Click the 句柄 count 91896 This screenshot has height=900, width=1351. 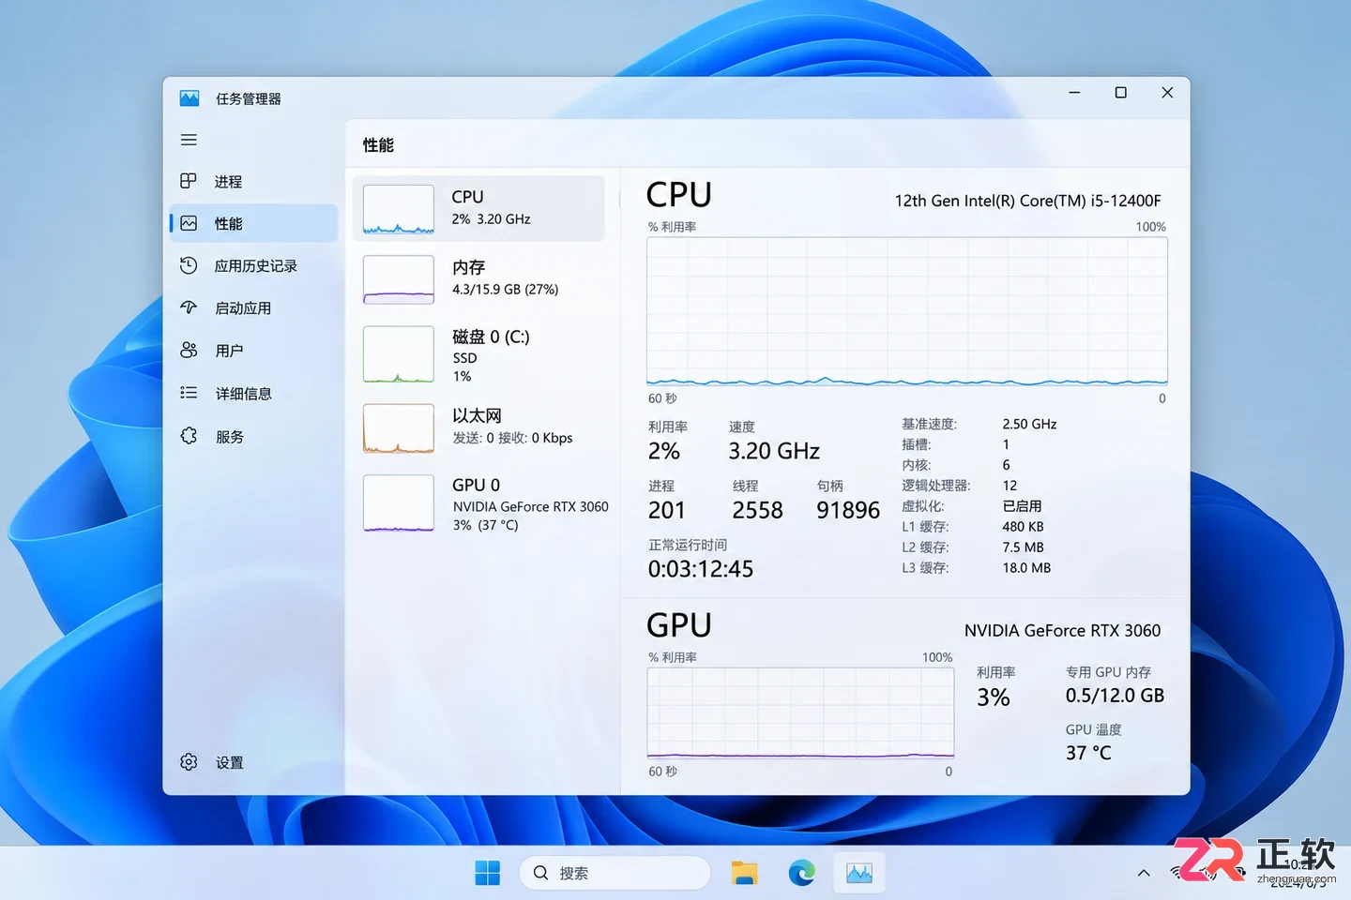point(848,510)
